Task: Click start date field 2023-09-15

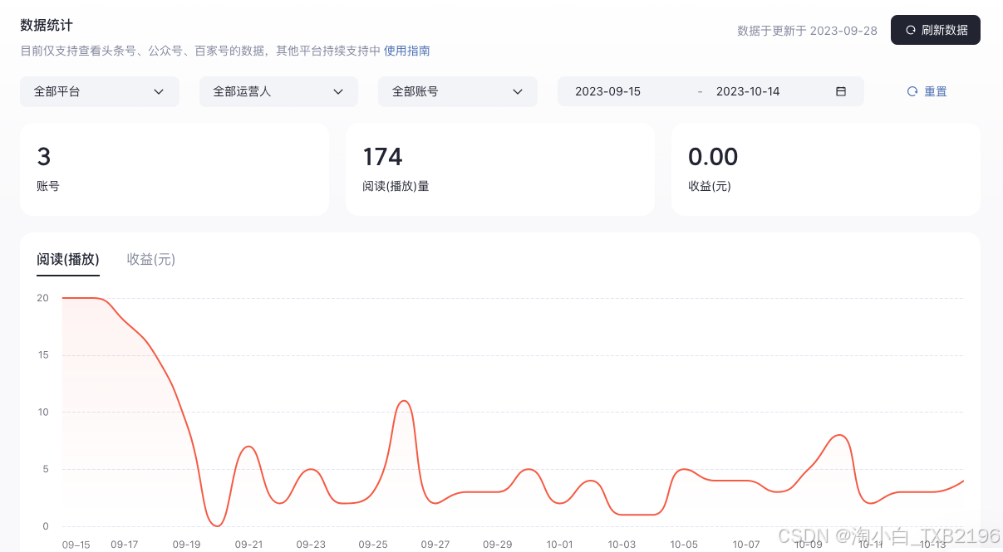Action: click(608, 91)
